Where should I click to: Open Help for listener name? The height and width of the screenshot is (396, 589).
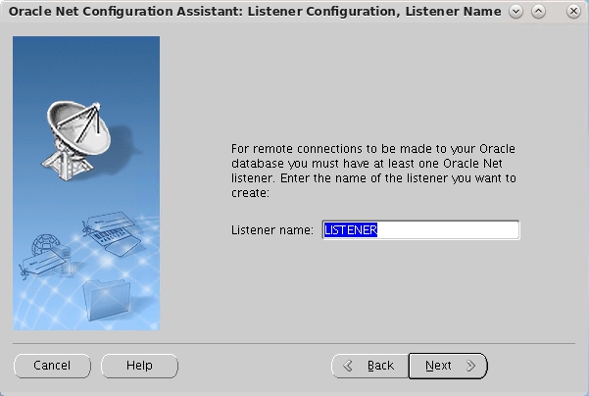click(139, 366)
